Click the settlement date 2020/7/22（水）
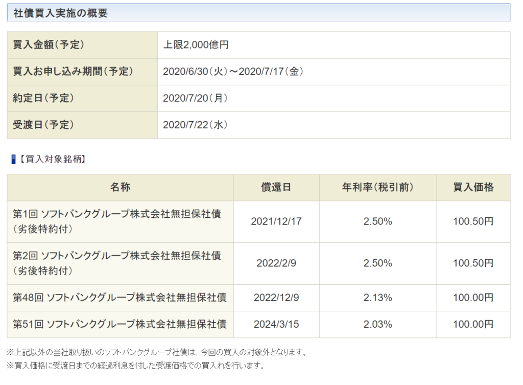Screen dimensions: 523x385 (x=196, y=125)
